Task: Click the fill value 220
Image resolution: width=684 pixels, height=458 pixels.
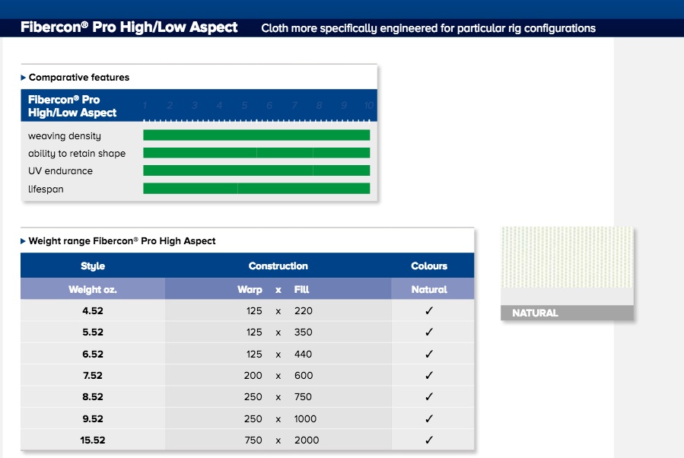Action: coord(303,310)
